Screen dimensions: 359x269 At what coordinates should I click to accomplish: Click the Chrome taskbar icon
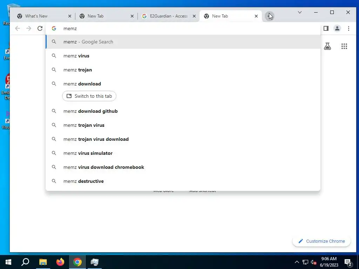tap(77, 262)
